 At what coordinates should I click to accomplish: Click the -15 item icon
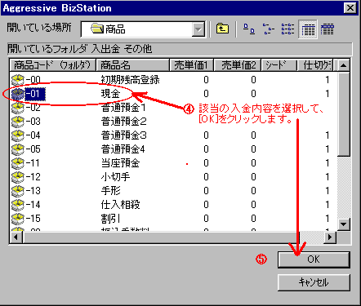(x=18, y=219)
